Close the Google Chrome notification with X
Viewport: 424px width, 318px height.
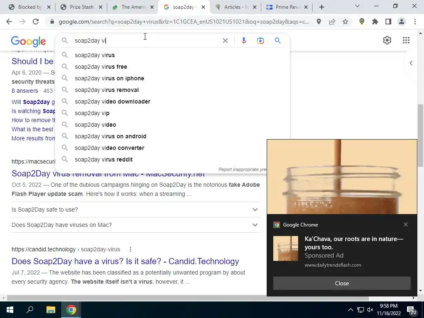406,224
